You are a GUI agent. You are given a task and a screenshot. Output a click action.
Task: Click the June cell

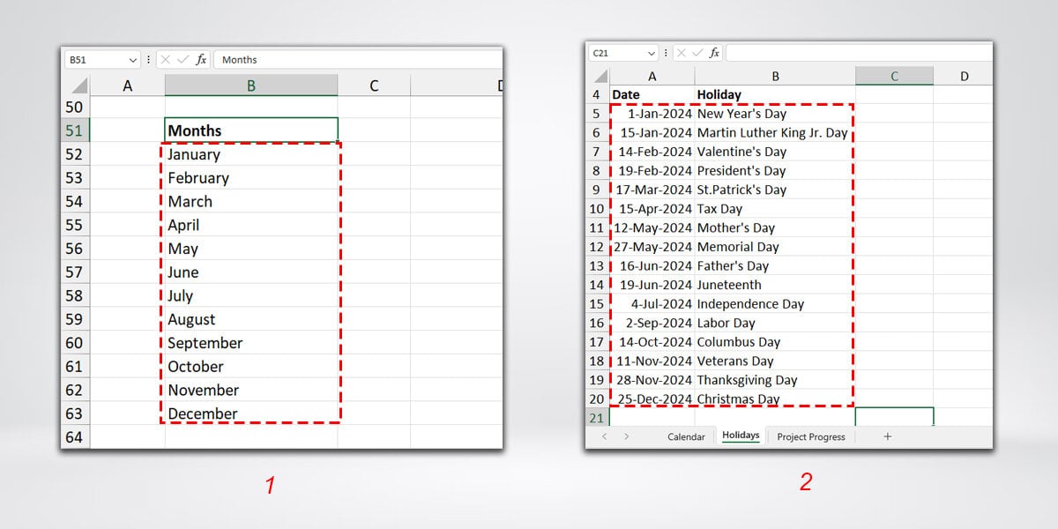click(251, 272)
